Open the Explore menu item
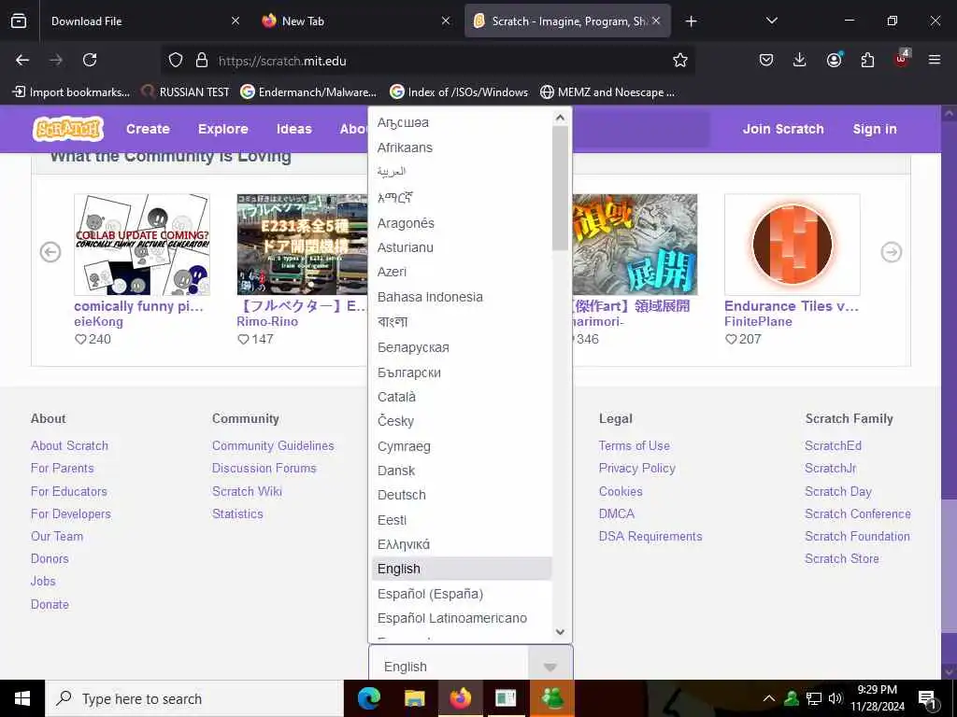The image size is (957, 717). click(222, 129)
